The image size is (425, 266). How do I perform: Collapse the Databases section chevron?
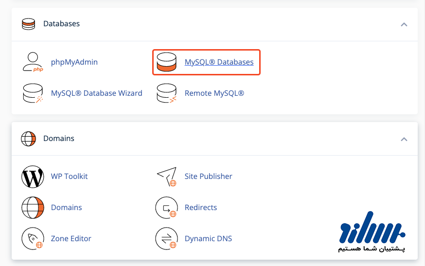pyautogui.click(x=404, y=24)
